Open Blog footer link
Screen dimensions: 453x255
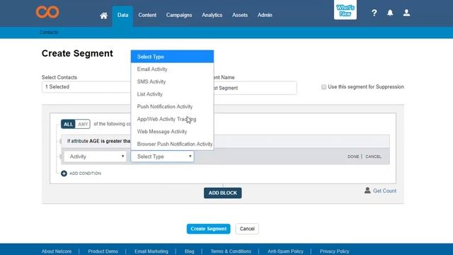tap(189, 251)
